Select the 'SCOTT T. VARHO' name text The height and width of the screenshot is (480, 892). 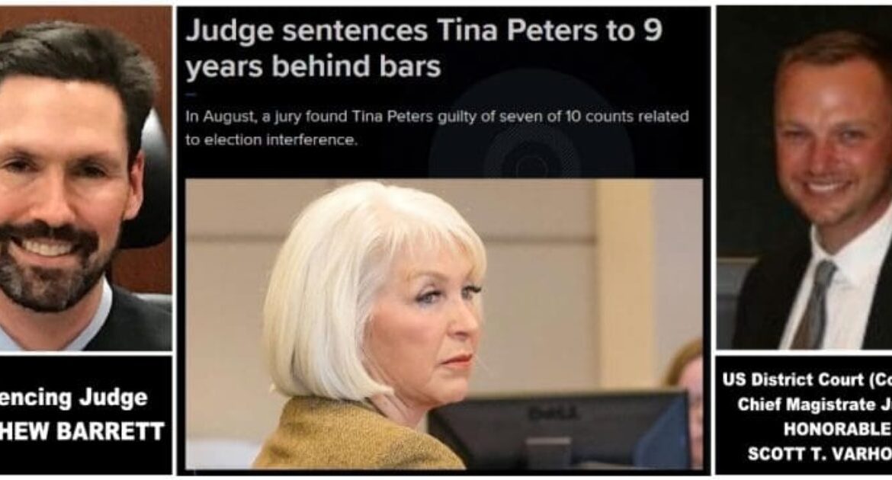(819, 454)
